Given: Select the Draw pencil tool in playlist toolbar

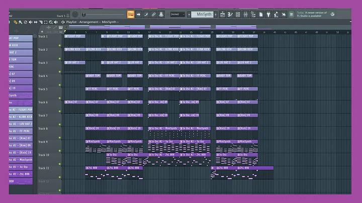Looking at the screenshot, I should coord(16,22).
